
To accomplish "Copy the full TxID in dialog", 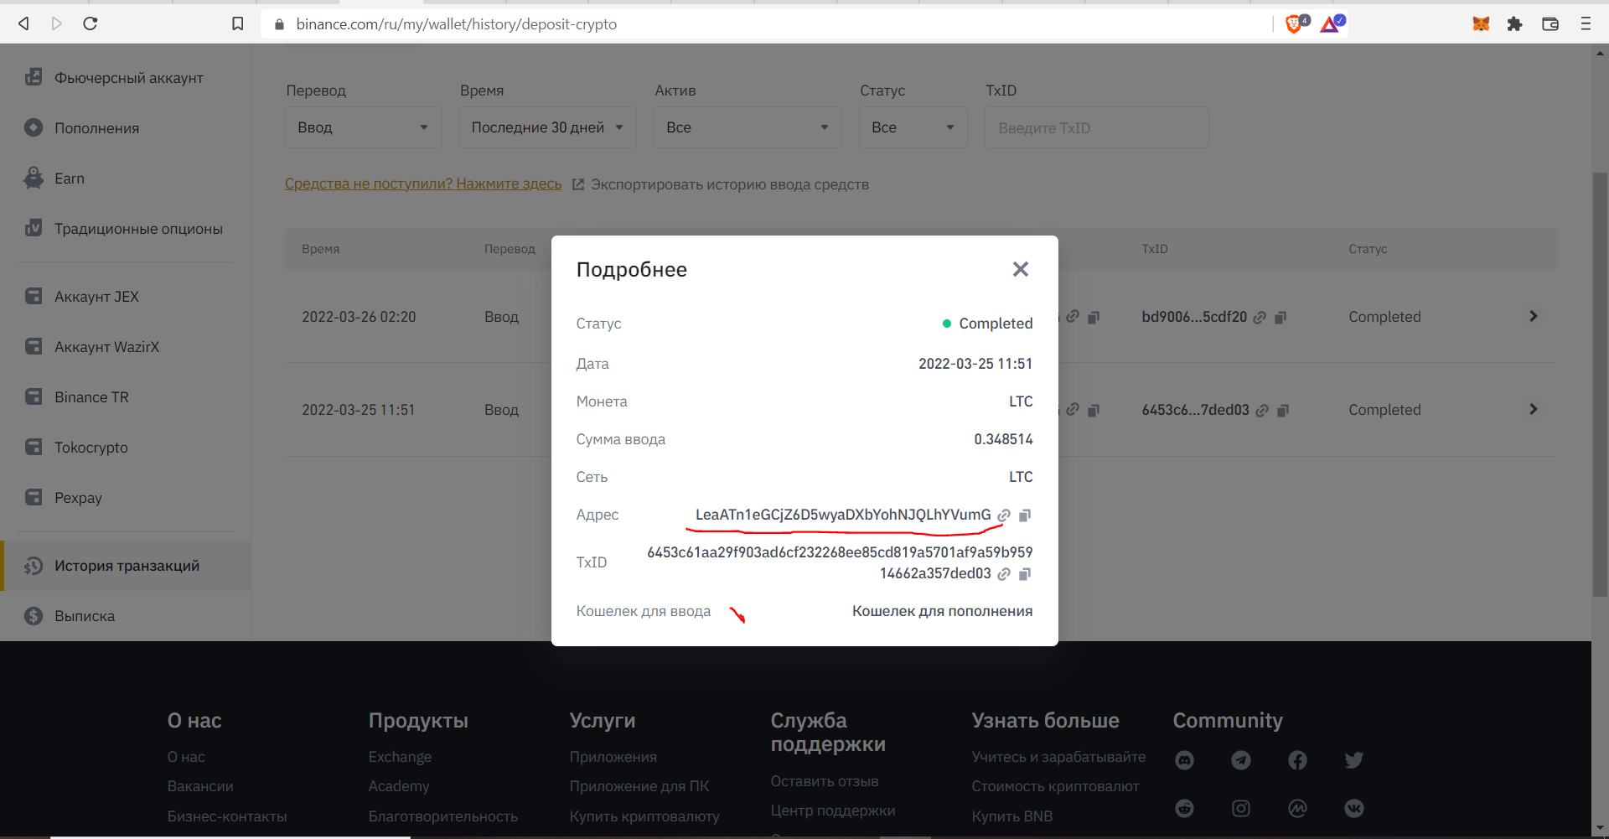I will (x=1024, y=574).
